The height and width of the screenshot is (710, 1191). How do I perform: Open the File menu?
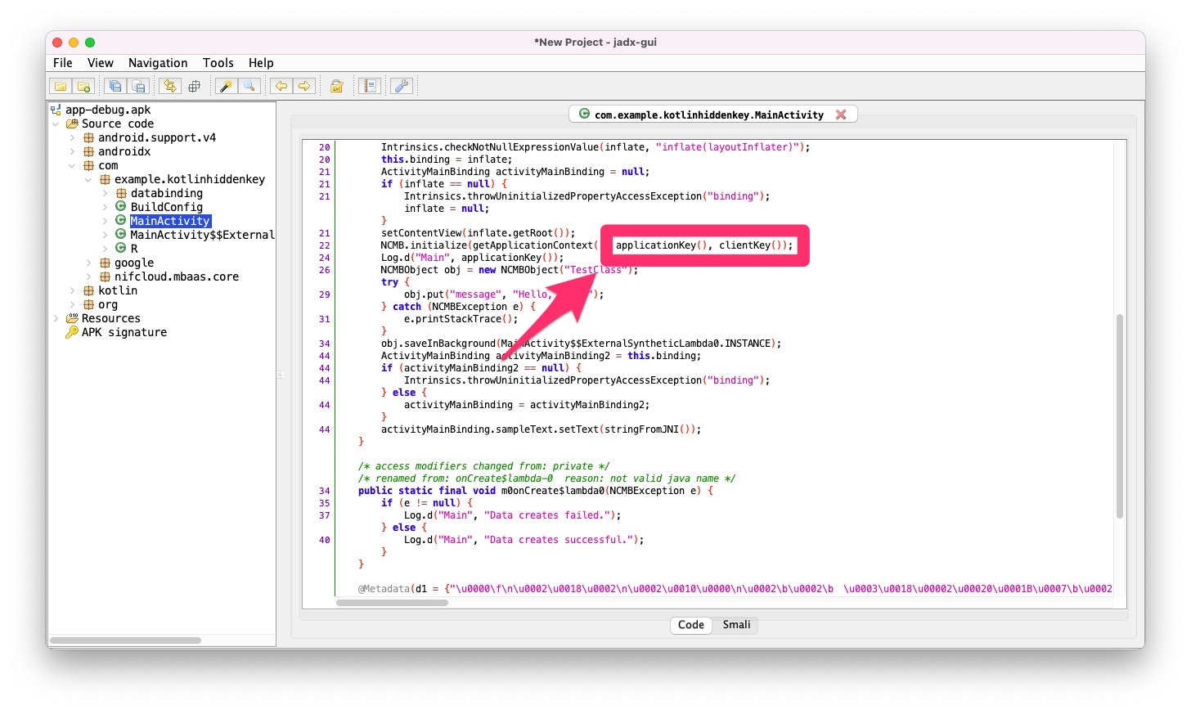[63, 63]
